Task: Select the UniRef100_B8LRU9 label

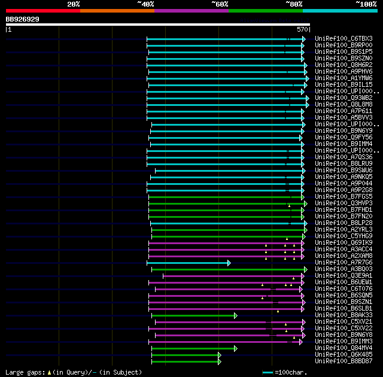Action: 344,163
